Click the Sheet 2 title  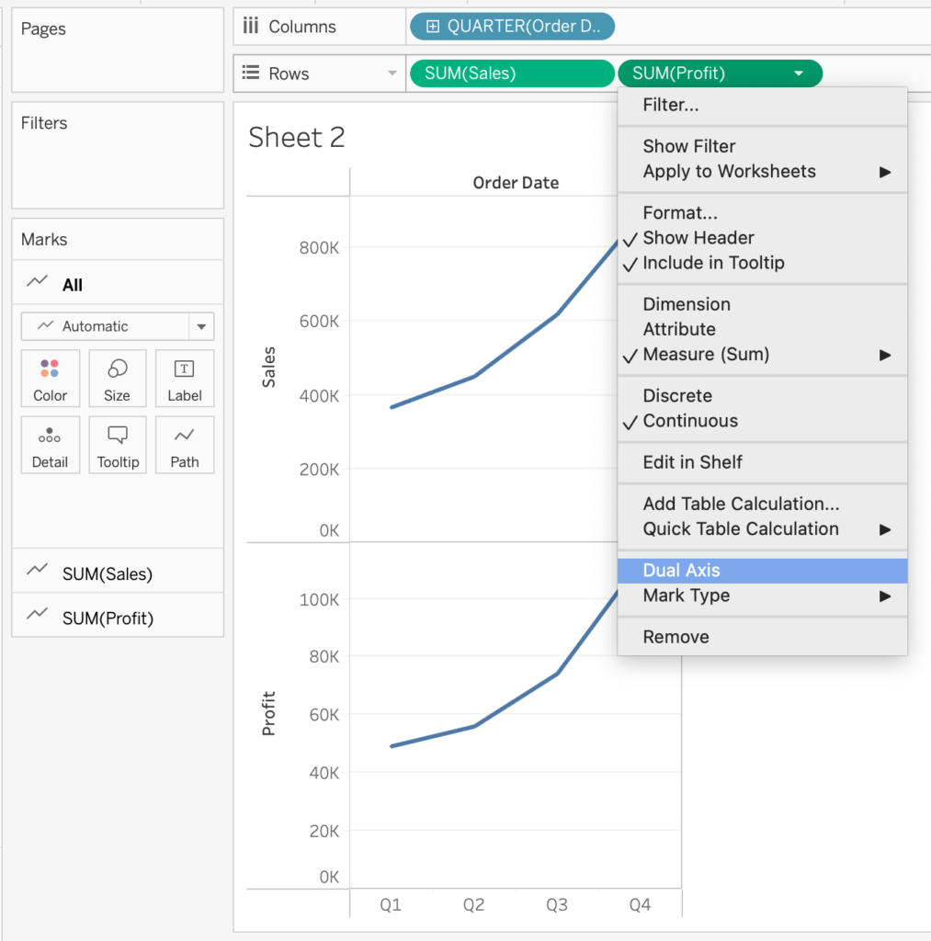[x=297, y=138]
